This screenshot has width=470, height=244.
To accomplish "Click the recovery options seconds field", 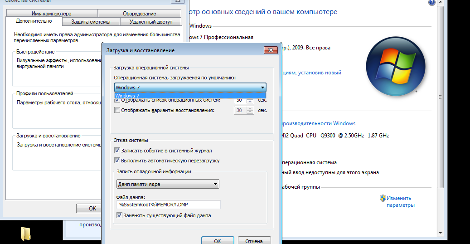I will coord(240,110).
